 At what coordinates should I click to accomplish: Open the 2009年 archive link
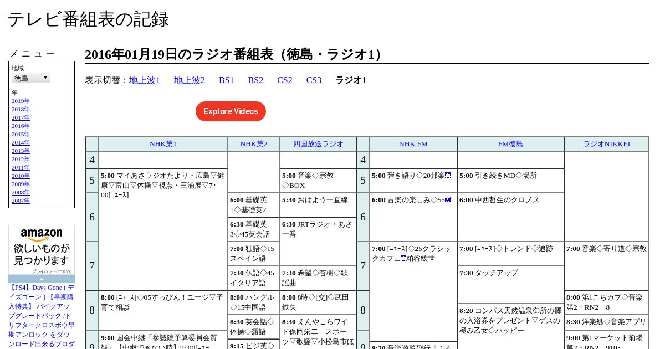coord(21,184)
